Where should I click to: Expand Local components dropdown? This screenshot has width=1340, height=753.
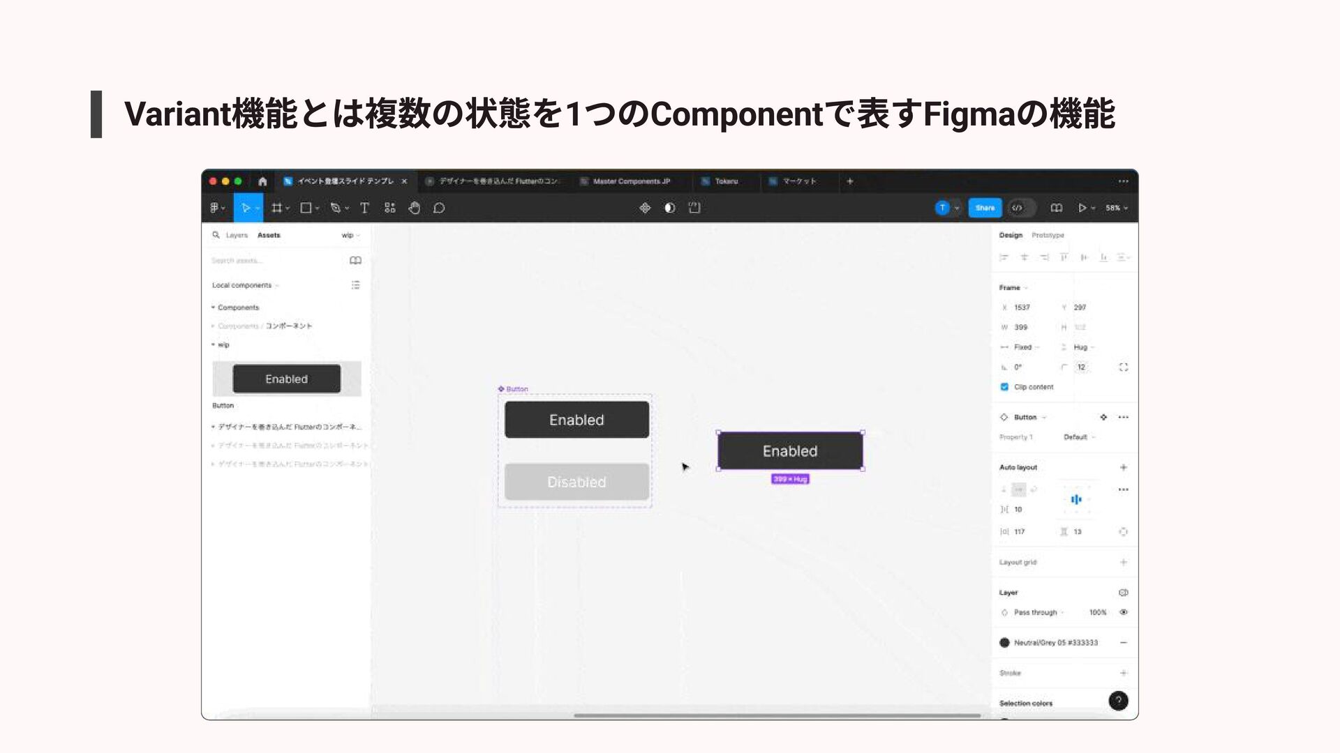(246, 285)
